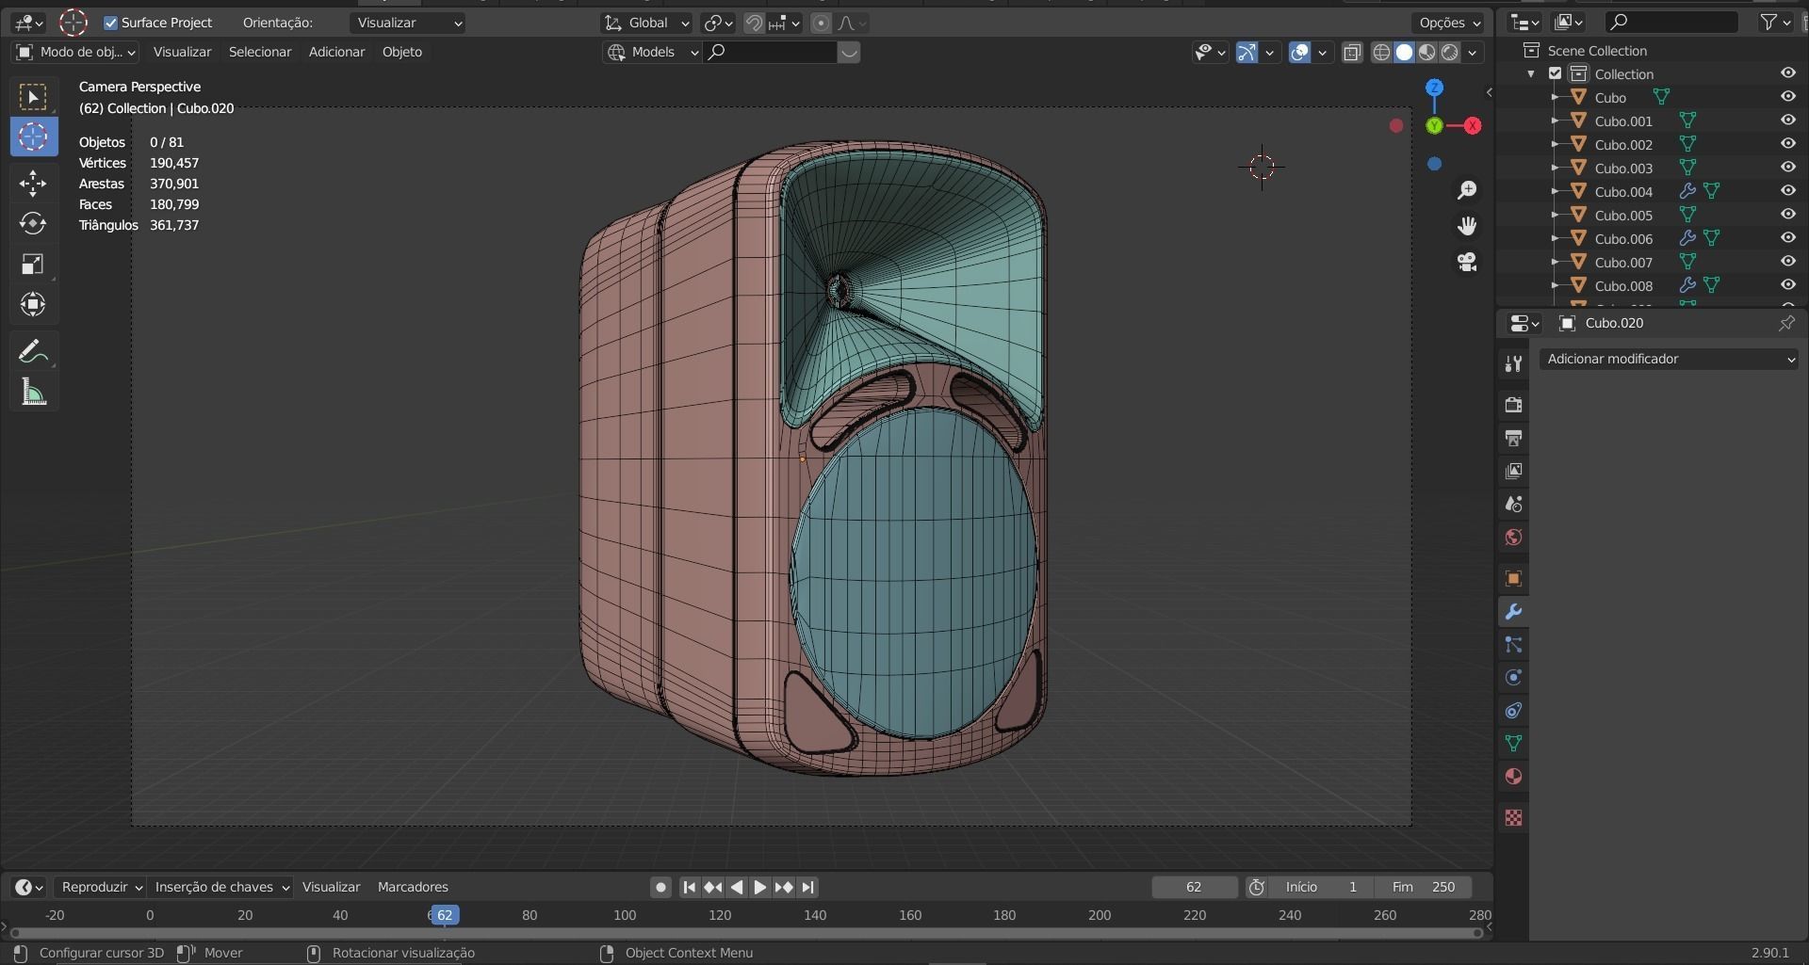
Task: Toggle Collection visibility eye icon
Action: [1787, 73]
